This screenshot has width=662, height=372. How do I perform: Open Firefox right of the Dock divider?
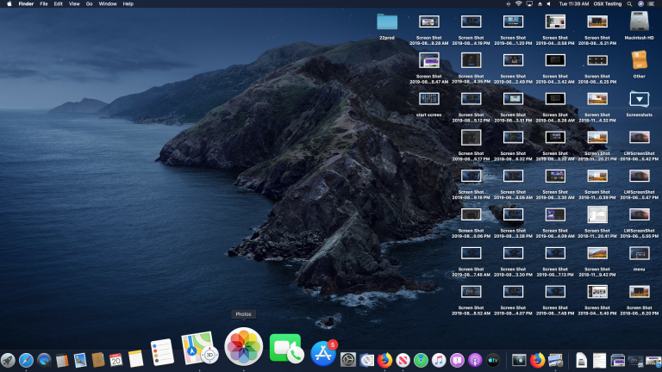[537, 360]
